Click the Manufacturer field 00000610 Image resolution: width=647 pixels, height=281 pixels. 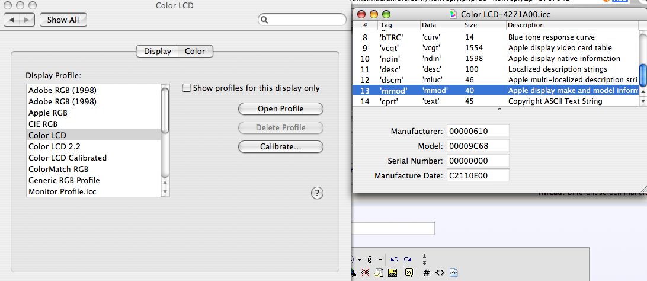click(478, 131)
